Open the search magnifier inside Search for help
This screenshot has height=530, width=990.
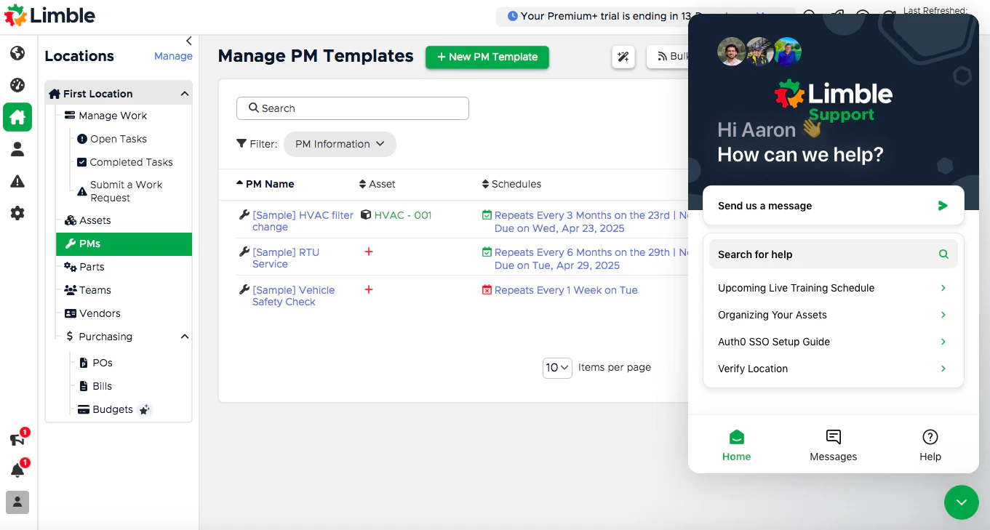point(943,254)
